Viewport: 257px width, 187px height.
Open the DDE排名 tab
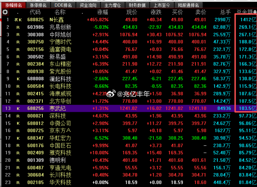tap(63, 5)
